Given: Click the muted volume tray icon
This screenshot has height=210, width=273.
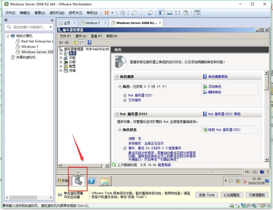Looking at the screenshot, I should pyautogui.click(x=244, y=181).
